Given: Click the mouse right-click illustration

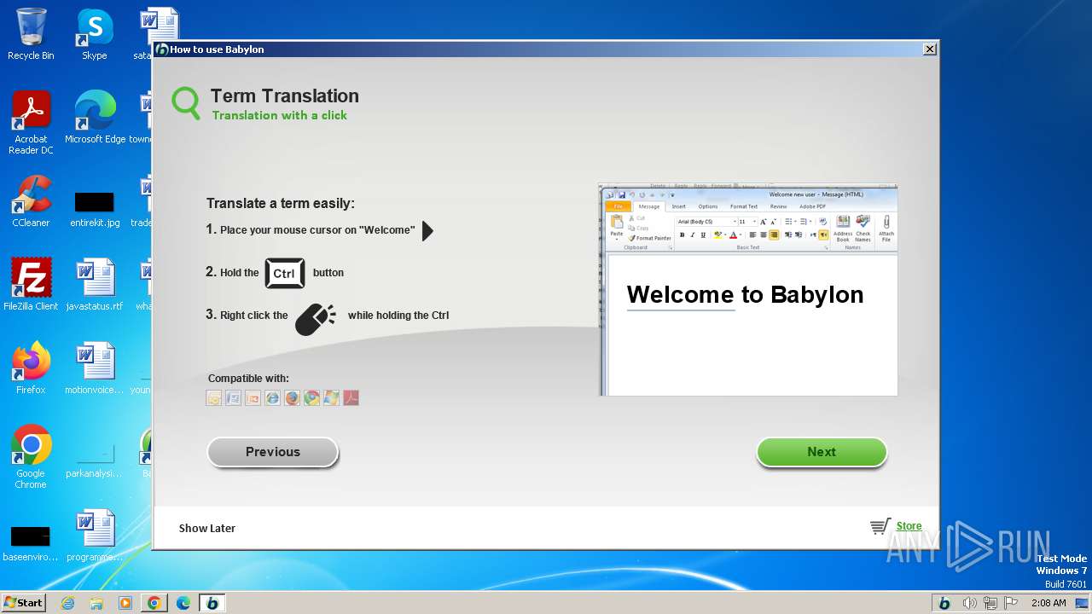Looking at the screenshot, I should click(315, 319).
